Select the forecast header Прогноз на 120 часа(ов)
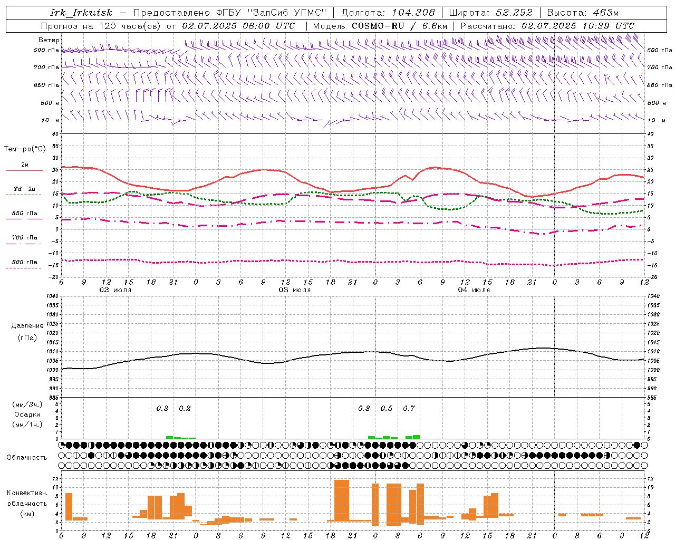 coord(102,26)
